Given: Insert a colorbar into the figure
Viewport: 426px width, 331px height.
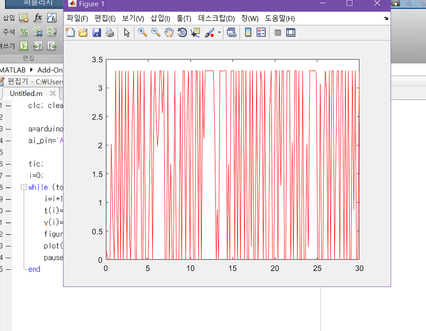Looking at the screenshot, I should click(x=249, y=32).
